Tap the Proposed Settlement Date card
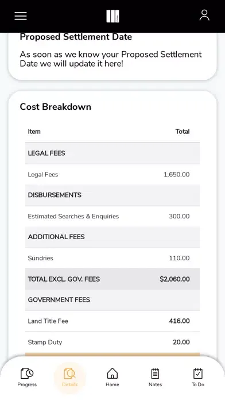This screenshot has height=400, width=225. 113,56
